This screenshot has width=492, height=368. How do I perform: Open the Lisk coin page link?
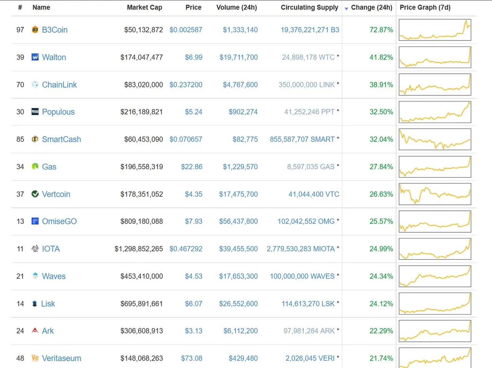(x=48, y=303)
